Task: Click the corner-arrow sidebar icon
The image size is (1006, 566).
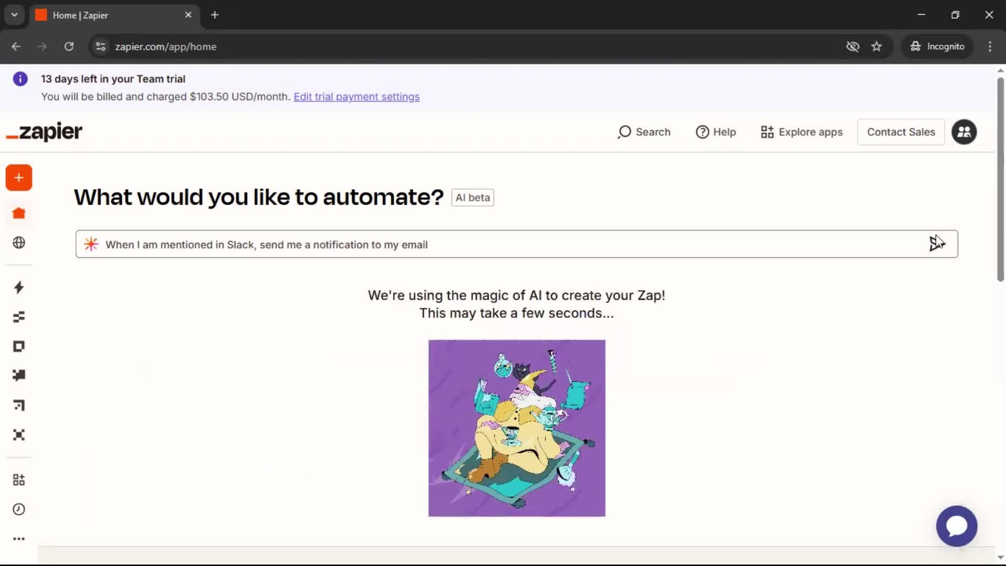Action: (x=19, y=405)
